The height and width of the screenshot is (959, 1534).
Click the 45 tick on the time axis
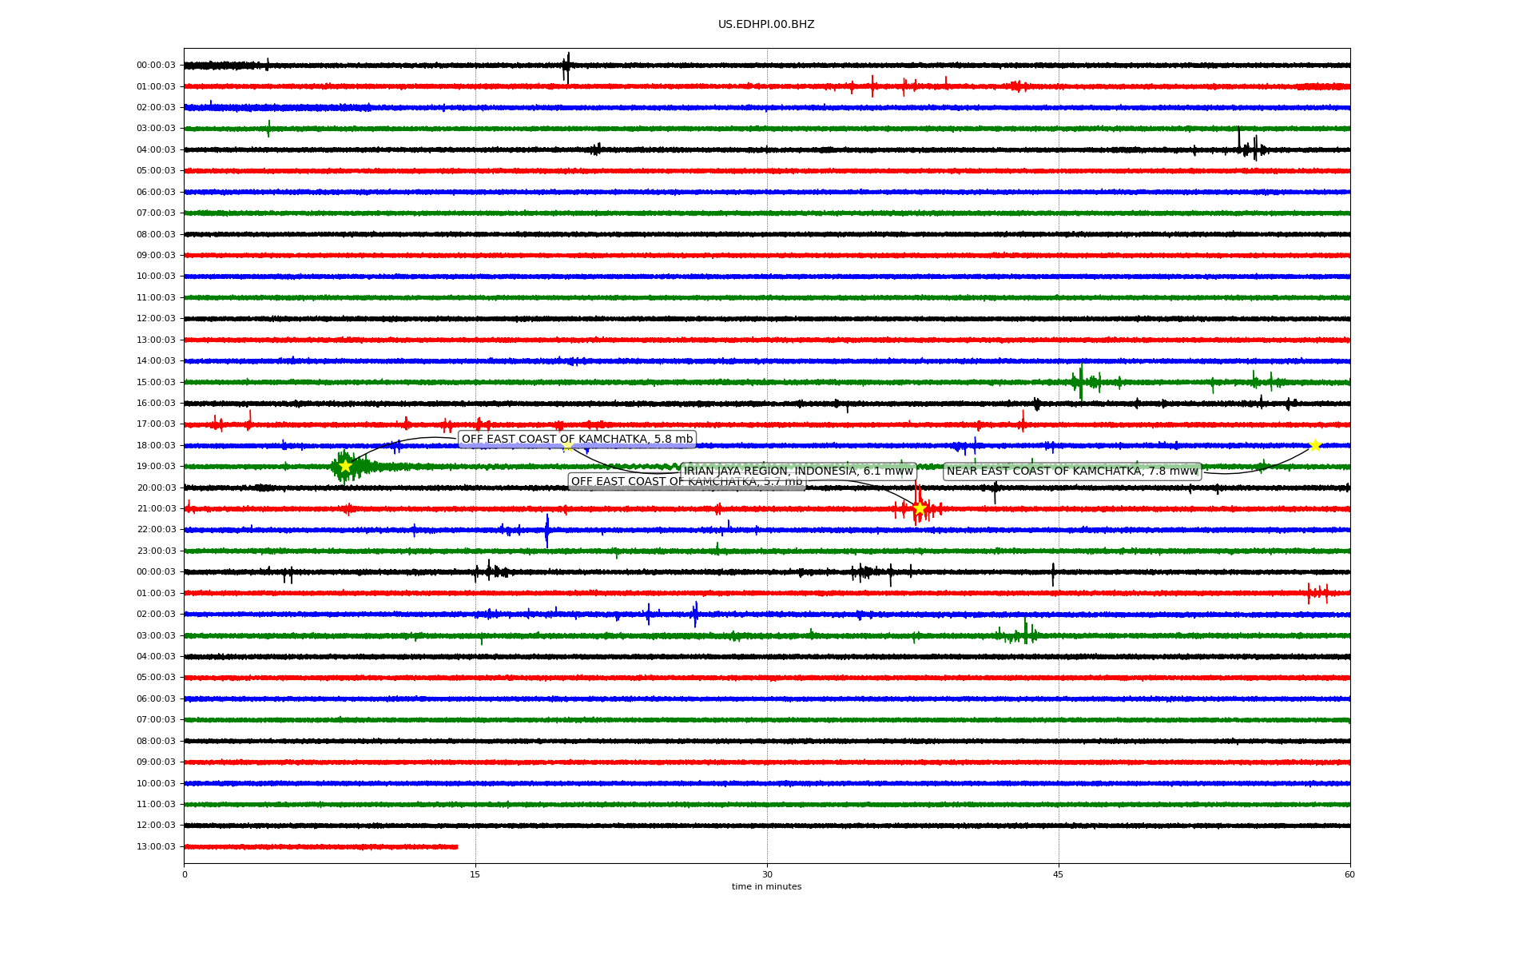(1059, 874)
